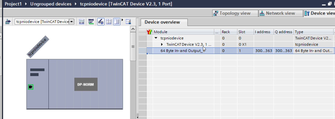This screenshot has height=119, width=335.
Task: Switch to Network view tab
Action: pos(281,13)
